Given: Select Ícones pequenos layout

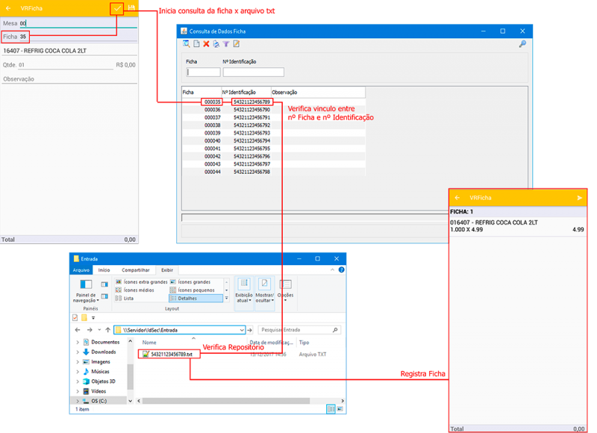Looking at the screenshot, I should [x=193, y=290].
